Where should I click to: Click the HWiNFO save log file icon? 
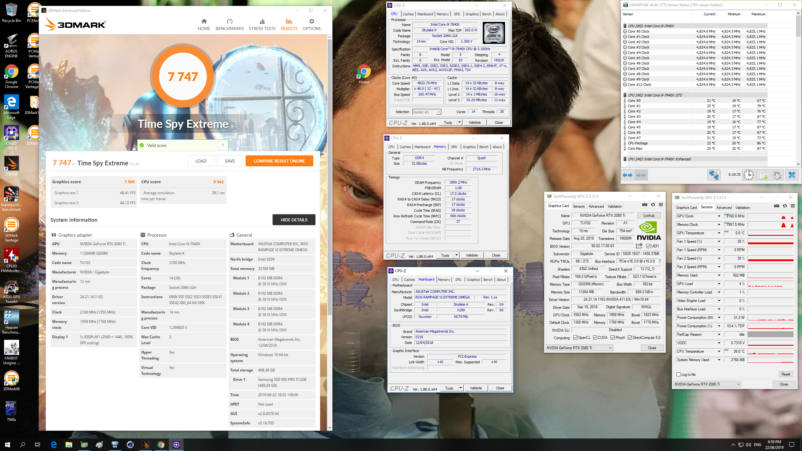(x=763, y=175)
